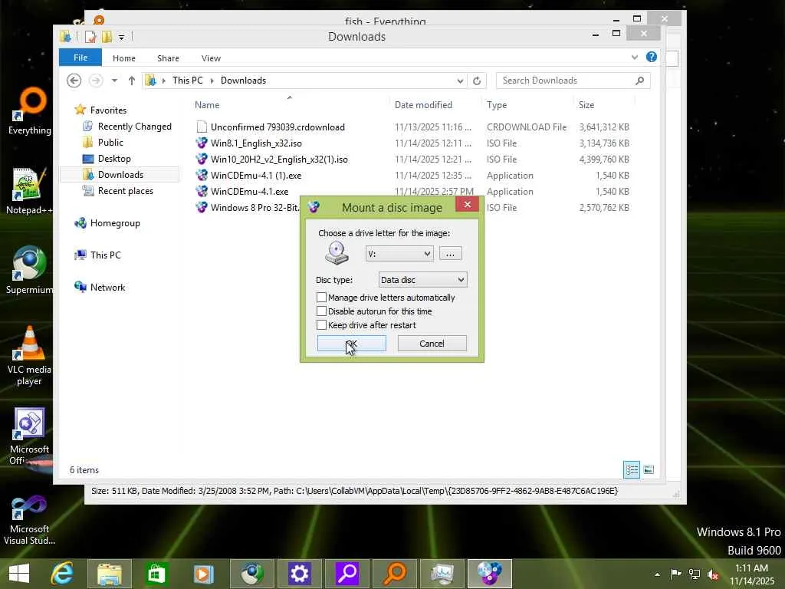Click New folder quick access toolbar icon

coord(107,37)
